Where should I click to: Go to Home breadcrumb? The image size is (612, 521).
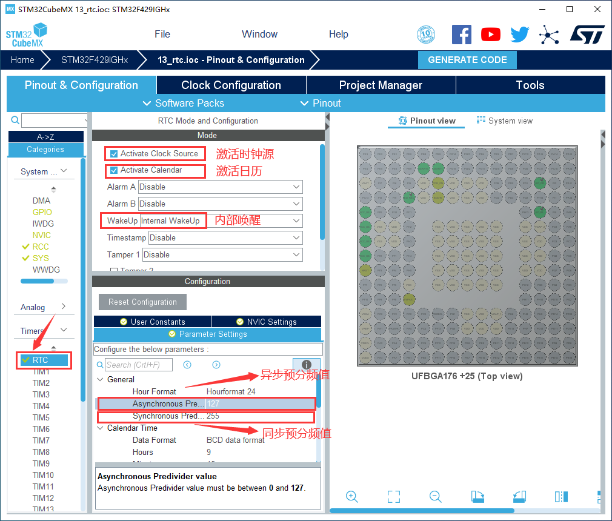point(22,60)
